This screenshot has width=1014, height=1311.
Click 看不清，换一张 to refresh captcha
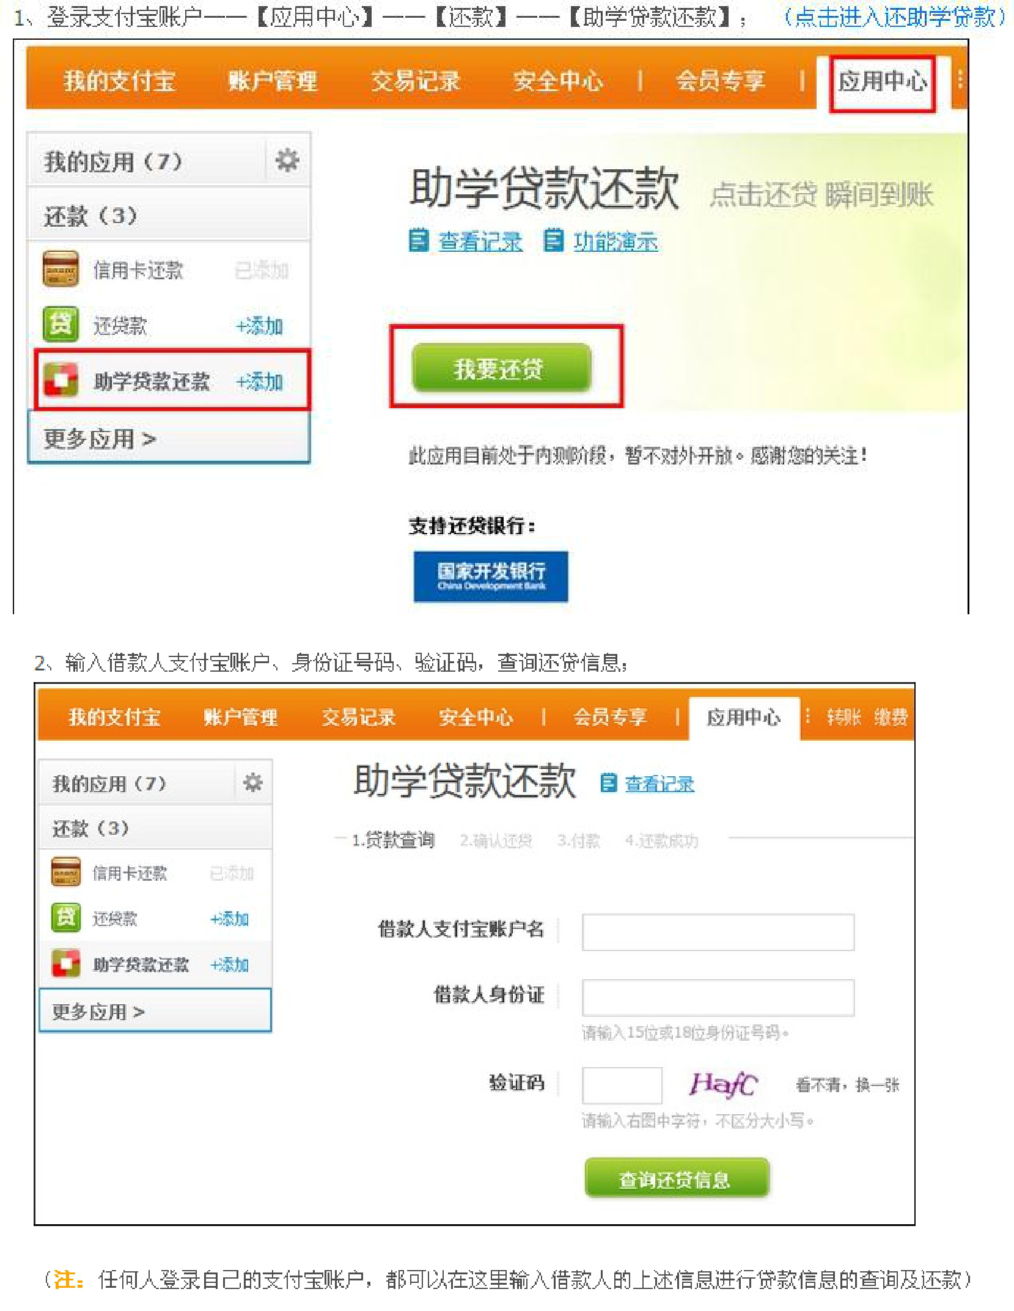click(x=847, y=1085)
